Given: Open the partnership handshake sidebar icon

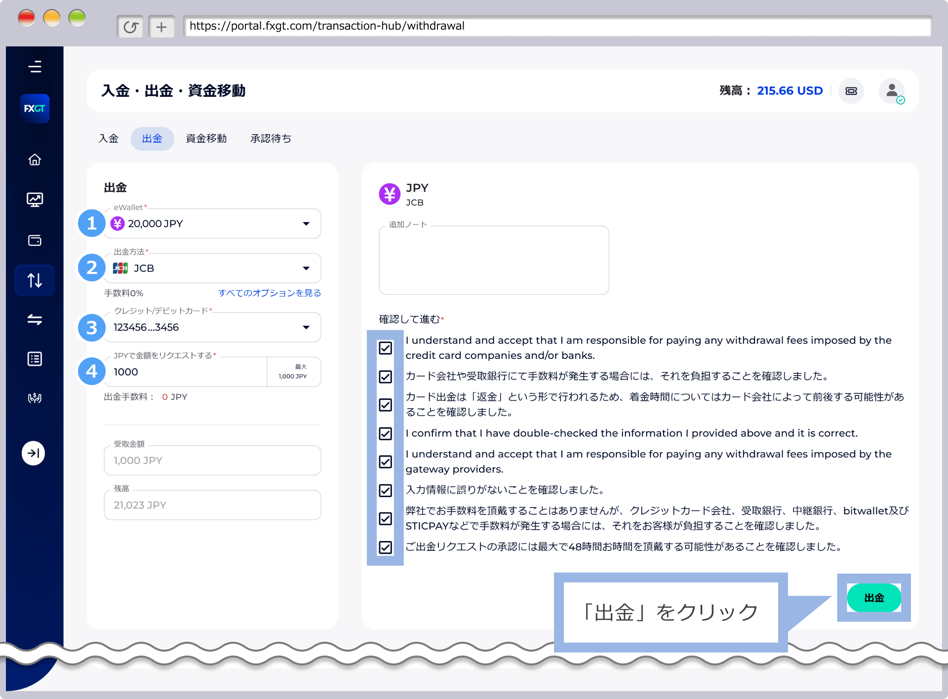Looking at the screenshot, I should tap(35, 398).
